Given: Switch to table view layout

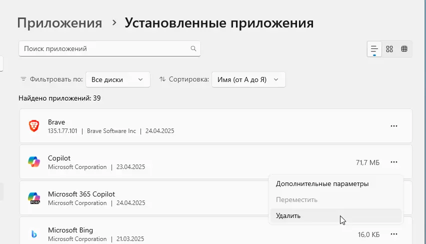Looking at the screenshot, I should click(404, 49).
